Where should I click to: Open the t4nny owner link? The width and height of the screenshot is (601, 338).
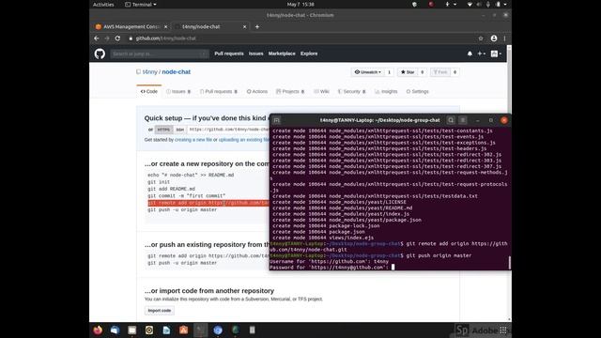click(150, 72)
